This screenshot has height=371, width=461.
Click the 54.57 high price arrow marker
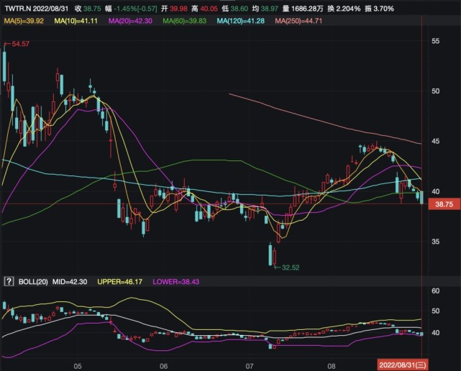tap(17, 45)
